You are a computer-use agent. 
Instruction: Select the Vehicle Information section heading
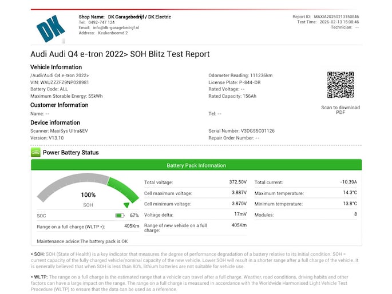[x=56, y=67]
